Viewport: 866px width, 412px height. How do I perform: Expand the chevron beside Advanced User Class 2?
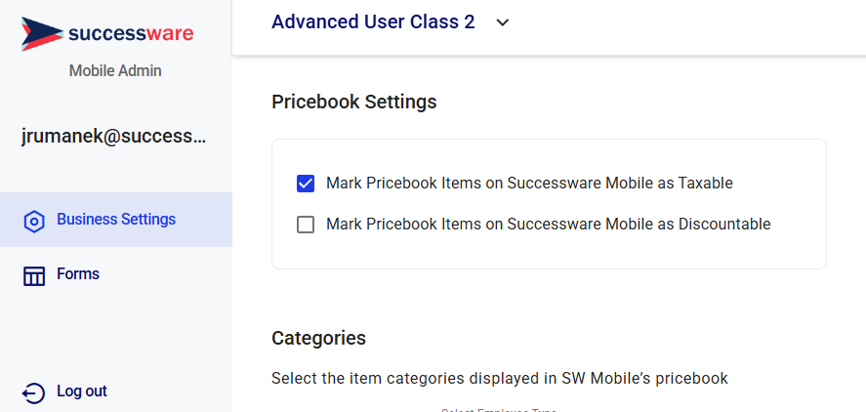pyautogui.click(x=502, y=22)
